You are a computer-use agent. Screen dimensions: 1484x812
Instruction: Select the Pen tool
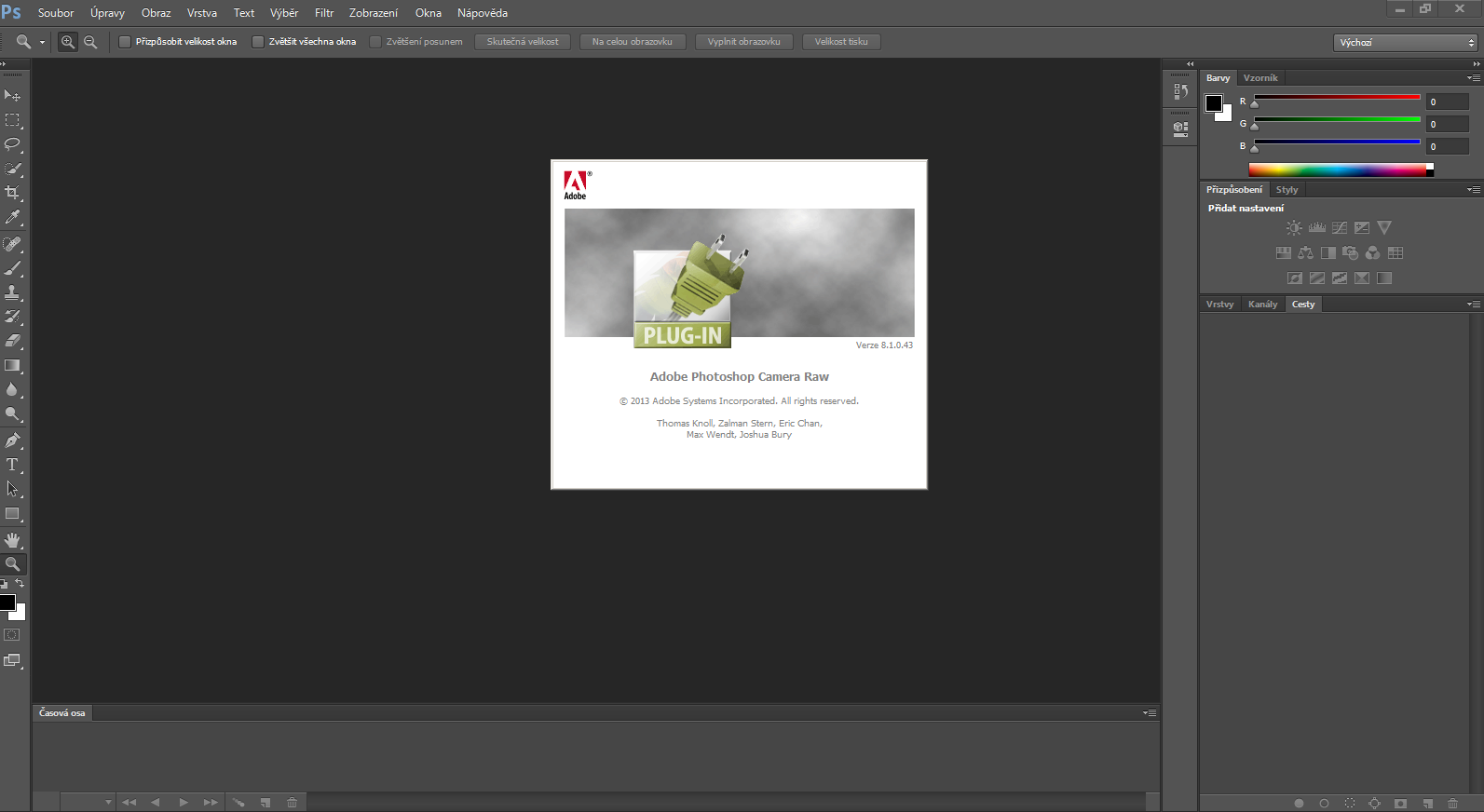(12, 440)
